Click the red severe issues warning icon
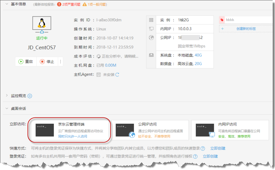The image size is (275, 170). pyautogui.click(x=59, y=4)
